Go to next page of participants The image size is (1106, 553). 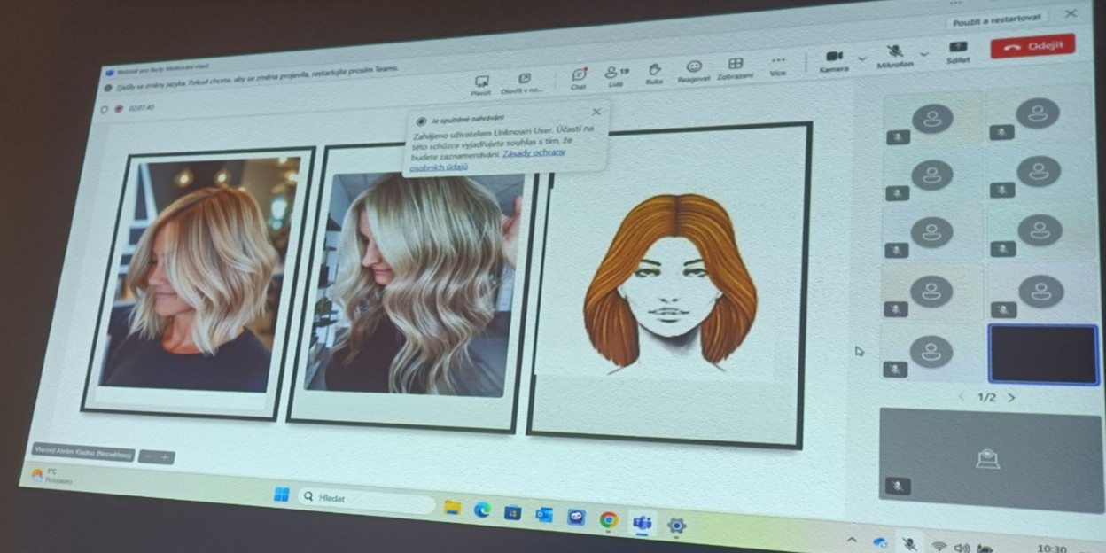tap(1011, 398)
